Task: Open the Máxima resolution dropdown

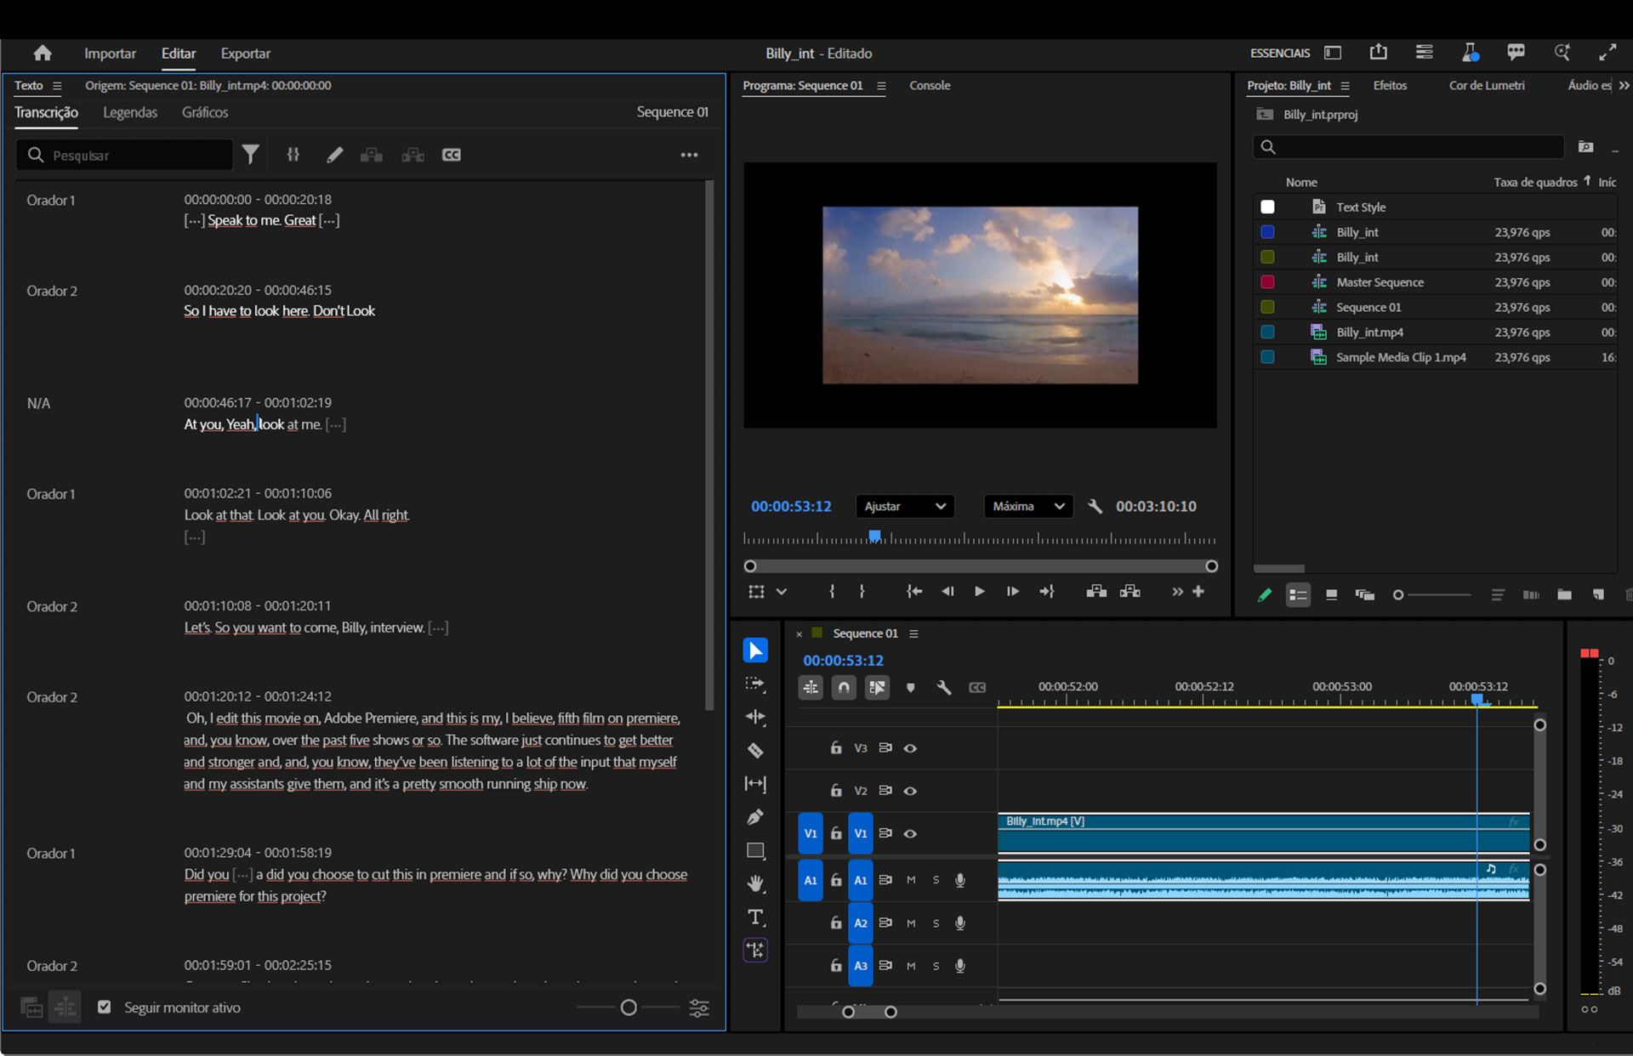Action: click(x=1027, y=506)
